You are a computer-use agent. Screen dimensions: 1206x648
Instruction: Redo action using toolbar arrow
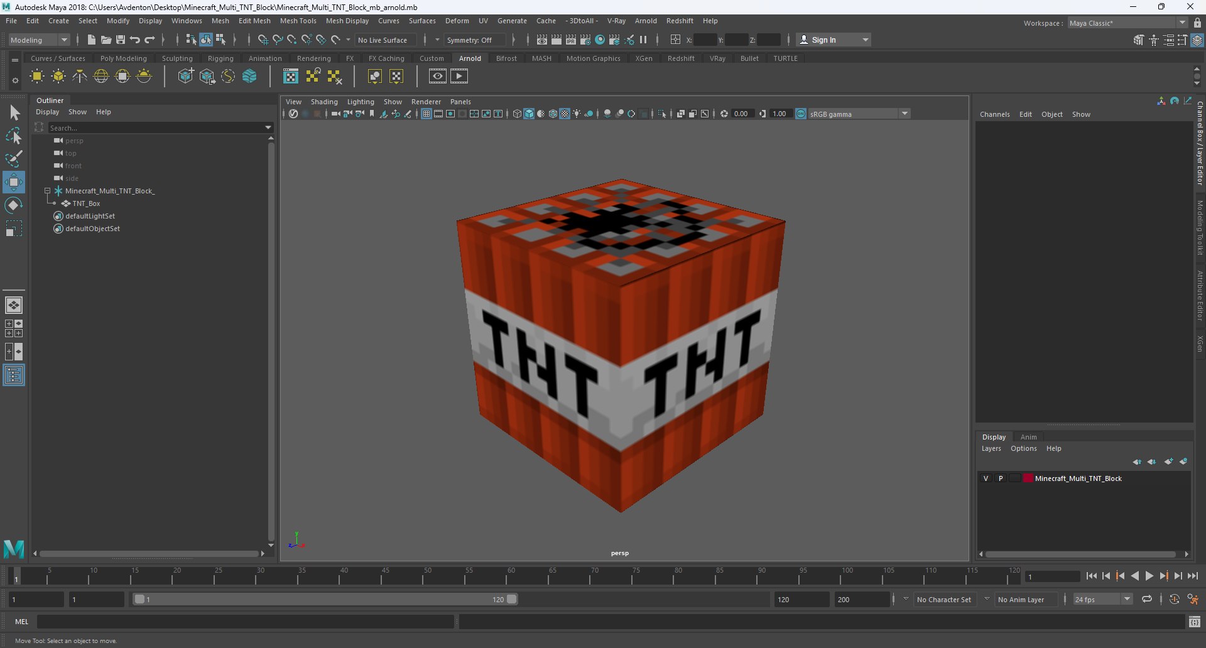point(149,40)
